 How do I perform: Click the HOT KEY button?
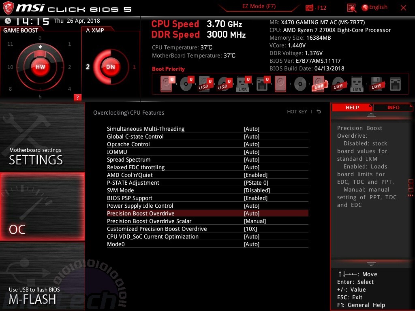[x=297, y=112]
